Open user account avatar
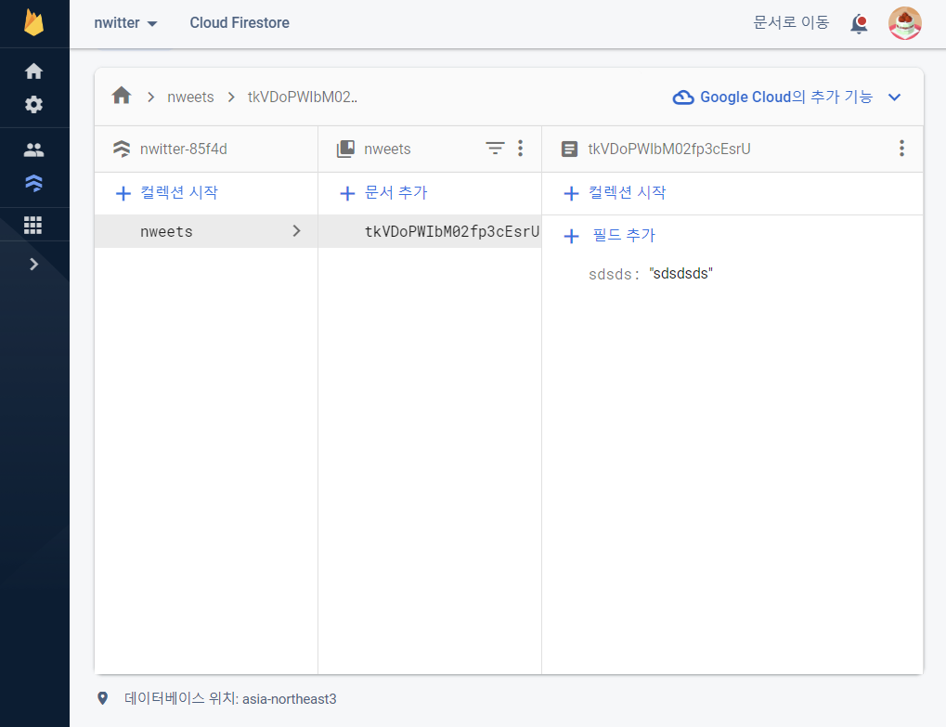Image resolution: width=946 pixels, height=727 pixels. point(904,23)
